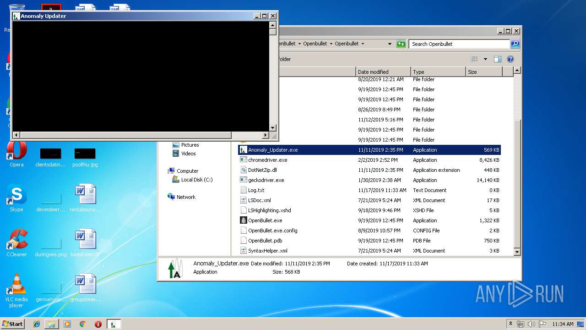Viewport: 586px width, 330px height.
Task: Sort by Type column header
Action: tap(438, 72)
